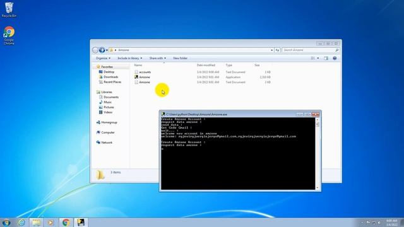Viewport: 404px width, 227px height.
Task: Click the Search Amzone input box
Action: (x=310, y=50)
